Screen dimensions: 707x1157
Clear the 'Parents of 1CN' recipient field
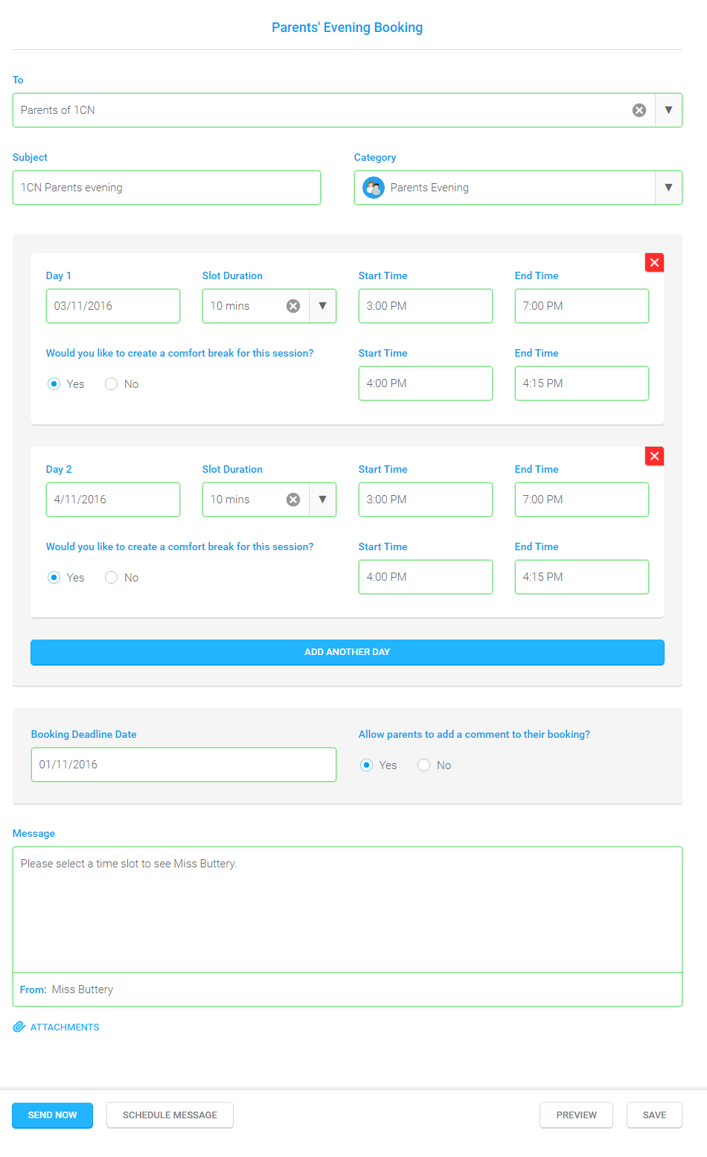(x=639, y=109)
